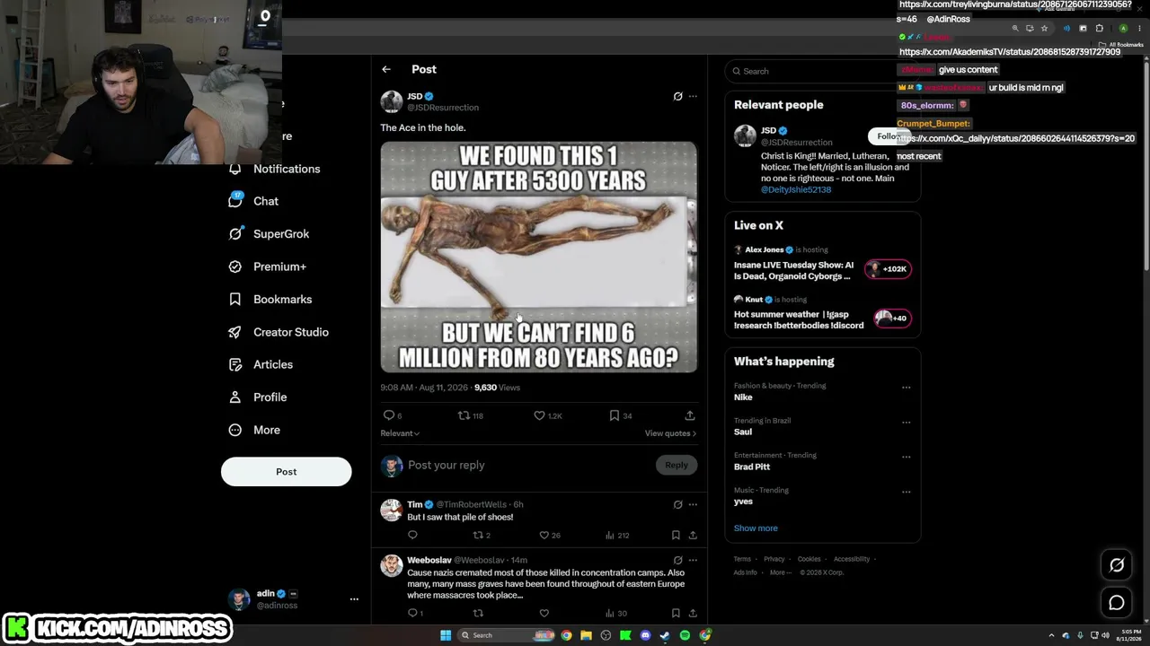
Task: Click the View quotes link
Action: pyautogui.click(x=670, y=433)
